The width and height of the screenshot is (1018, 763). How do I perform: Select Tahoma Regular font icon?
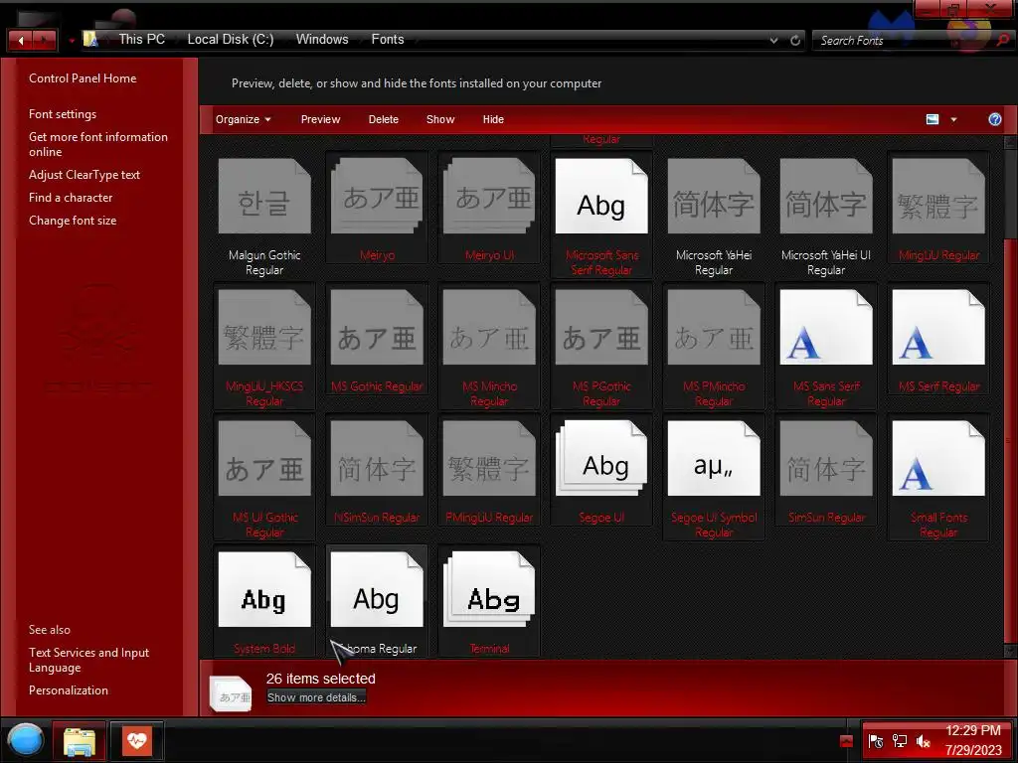pos(377,590)
